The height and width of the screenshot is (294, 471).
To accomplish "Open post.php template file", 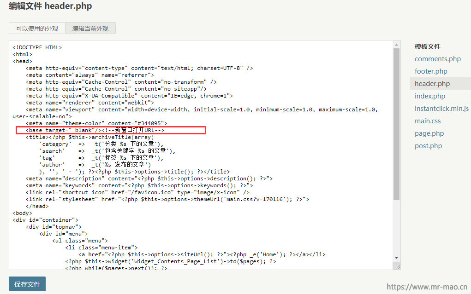I will 428,146.
